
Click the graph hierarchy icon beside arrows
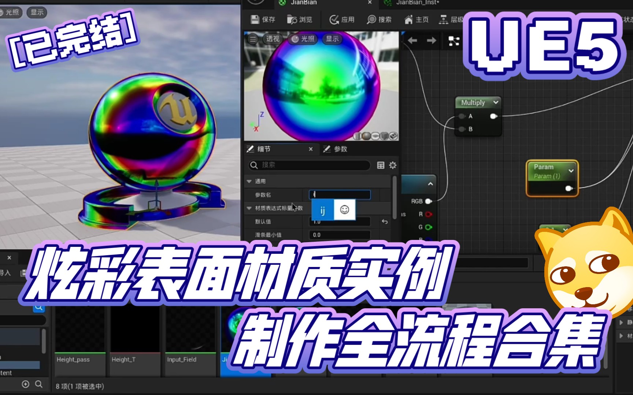coord(454,41)
